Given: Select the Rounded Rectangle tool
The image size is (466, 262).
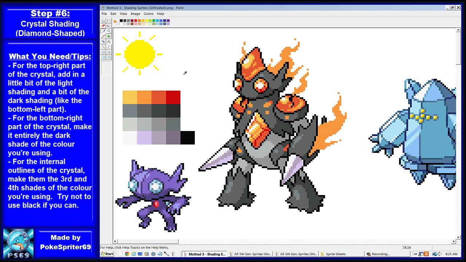Looking at the screenshot, I should (x=109, y=57).
